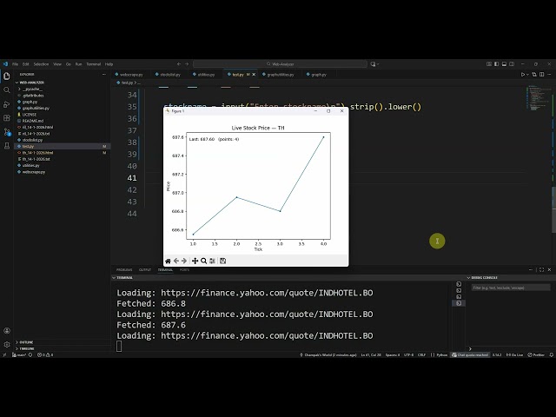Close the test.py editor tab
The width and height of the screenshot is (556, 417).
pos(254,75)
